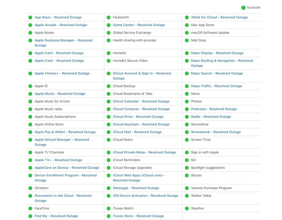
Task: Open Game Center resolved outage details
Action: (x=139, y=25)
